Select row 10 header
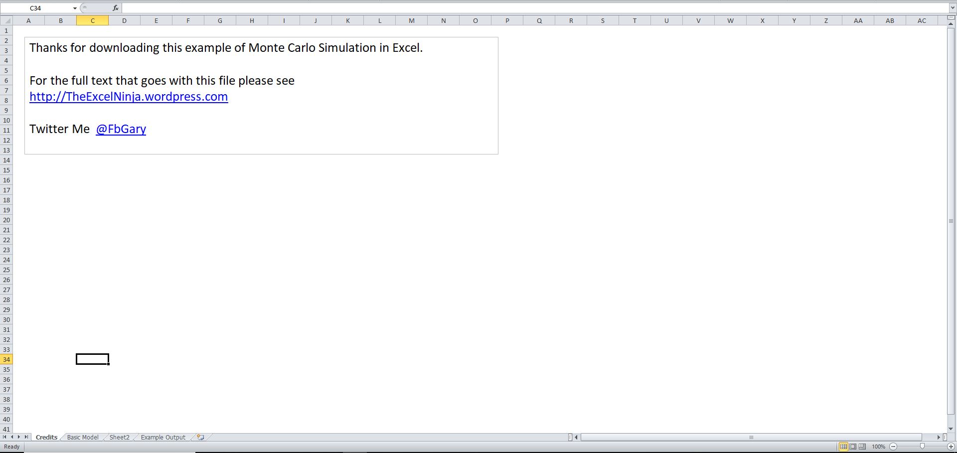 pos(6,120)
